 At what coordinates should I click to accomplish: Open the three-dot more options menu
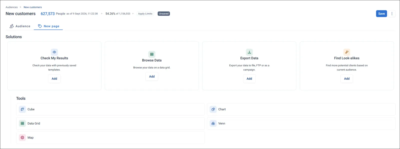point(392,14)
